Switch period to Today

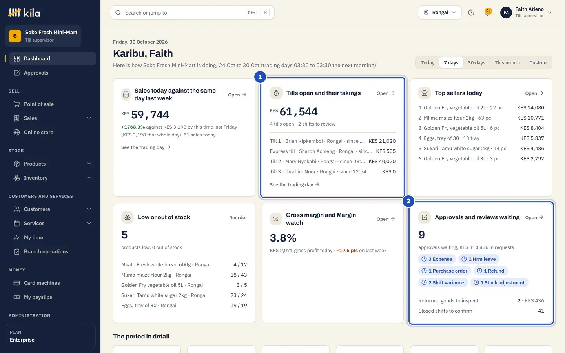click(x=428, y=63)
